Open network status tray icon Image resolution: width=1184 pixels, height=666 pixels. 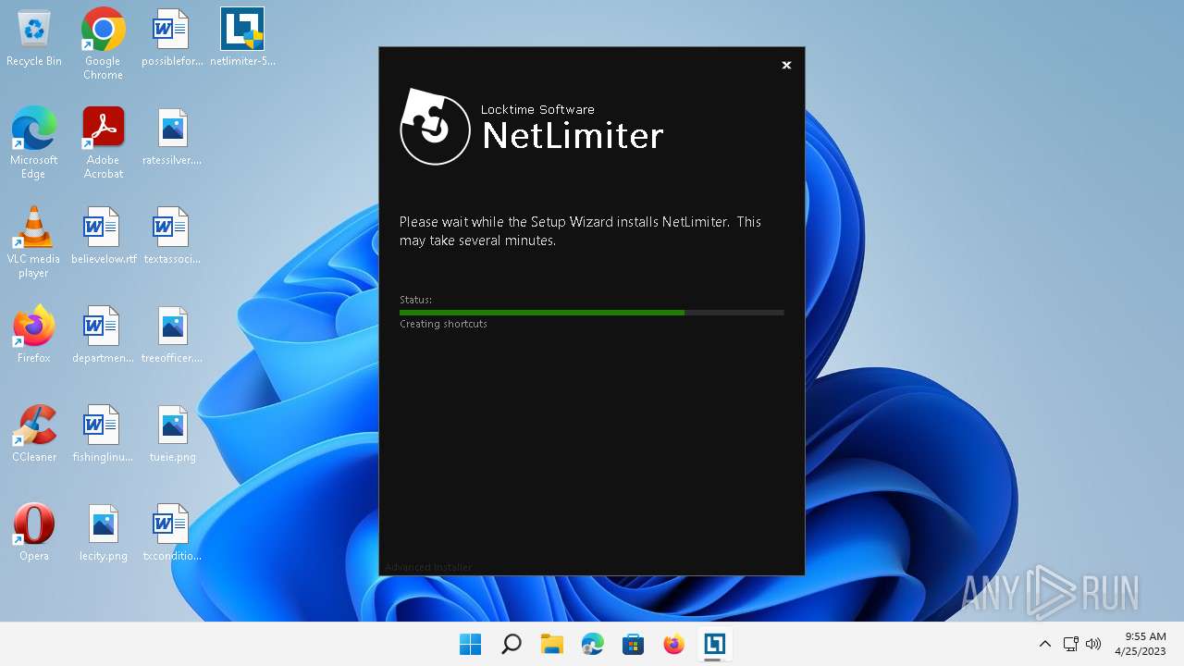click(x=1070, y=644)
